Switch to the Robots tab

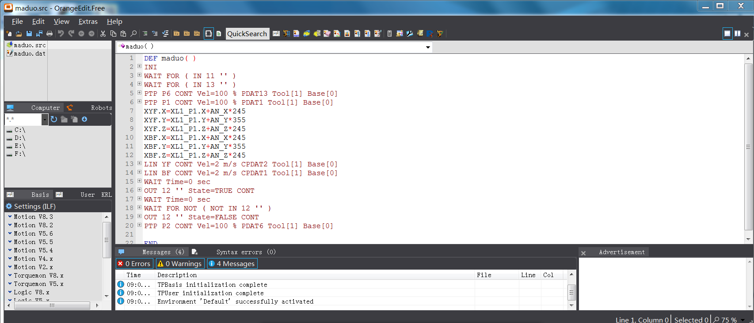(101, 108)
